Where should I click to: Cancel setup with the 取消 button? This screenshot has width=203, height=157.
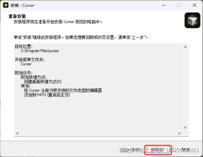coord(186,150)
